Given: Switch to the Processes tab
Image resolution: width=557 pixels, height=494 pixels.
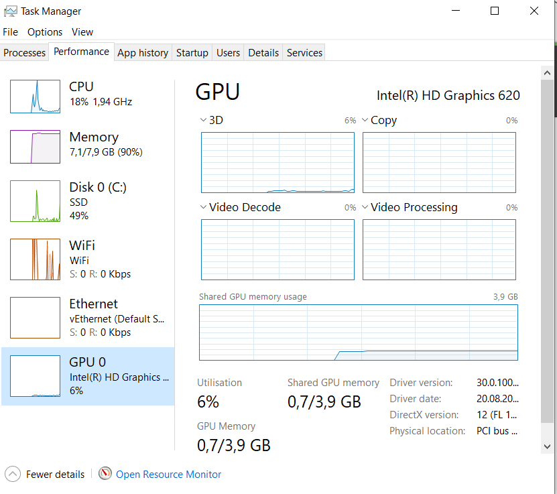Looking at the screenshot, I should 25,52.
